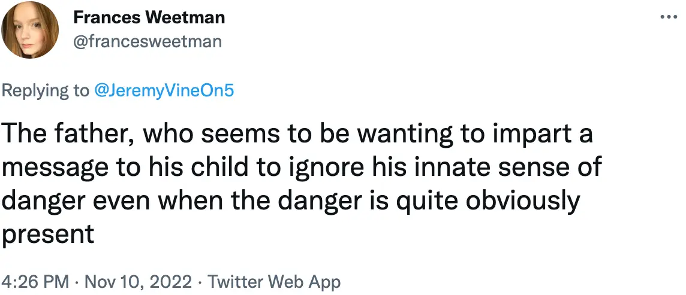Open the Frances Weetman display name link
686x295 pixels.
[x=149, y=18]
